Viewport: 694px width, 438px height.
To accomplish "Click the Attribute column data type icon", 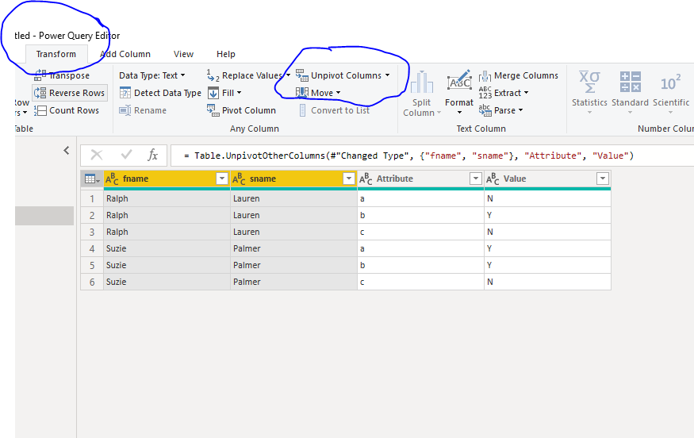I will [366, 179].
